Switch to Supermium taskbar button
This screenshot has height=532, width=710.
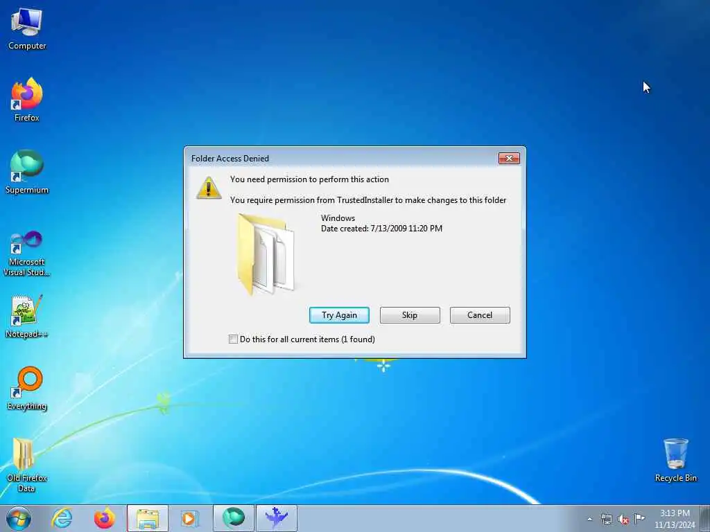point(234,518)
